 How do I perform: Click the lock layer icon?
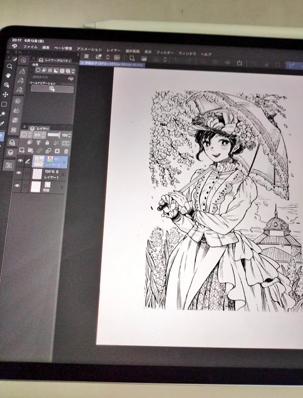[x=47, y=142]
